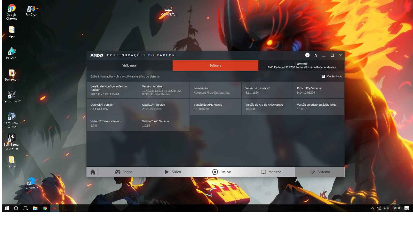Open the COMPUT... desktop shortcut

pyautogui.click(x=169, y=11)
